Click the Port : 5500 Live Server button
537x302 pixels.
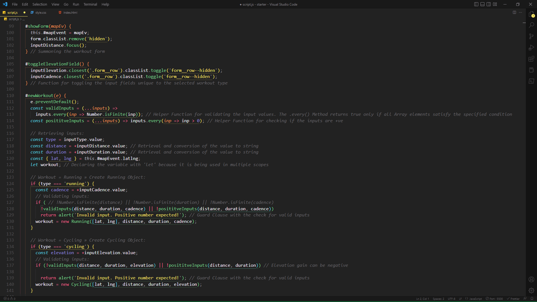[494, 298]
